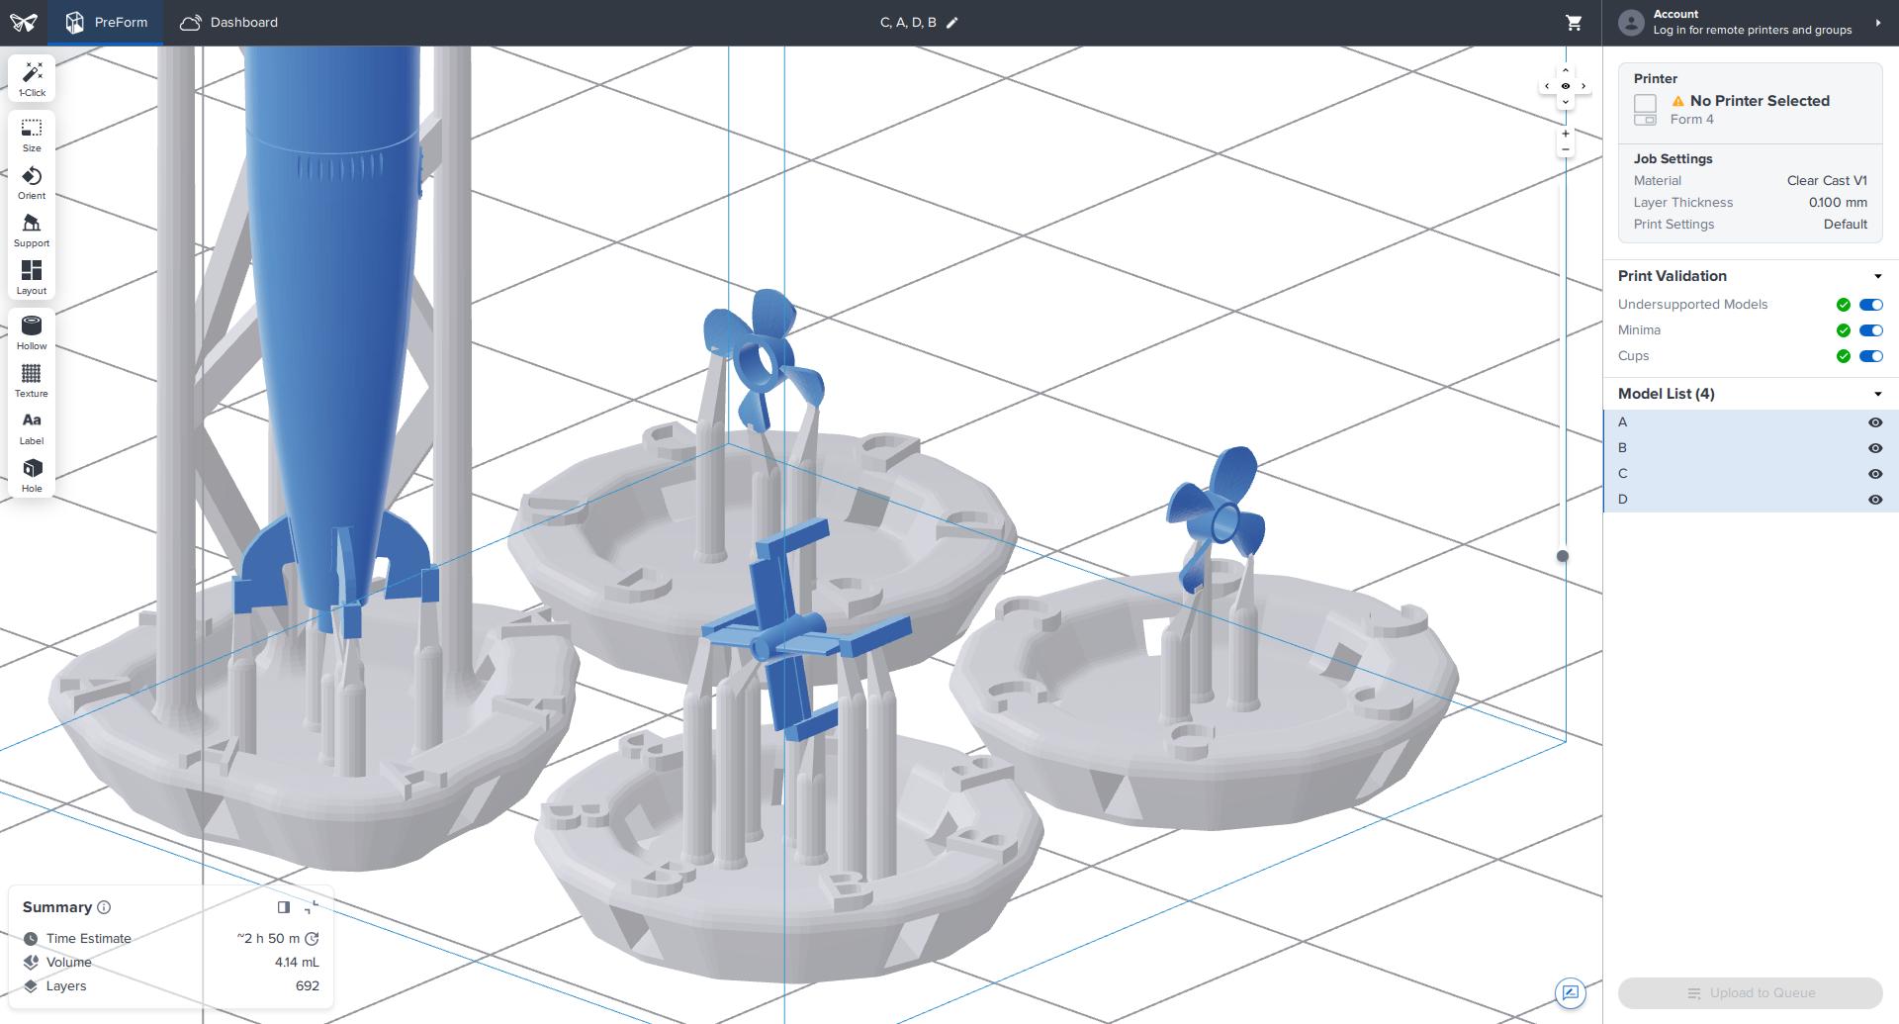The height and width of the screenshot is (1024, 1899).
Task: Select the Hole tool
Action: pyautogui.click(x=32, y=476)
